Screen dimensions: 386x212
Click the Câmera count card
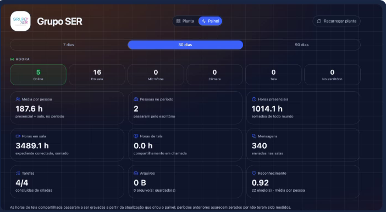pyautogui.click(x=214, y=75)
